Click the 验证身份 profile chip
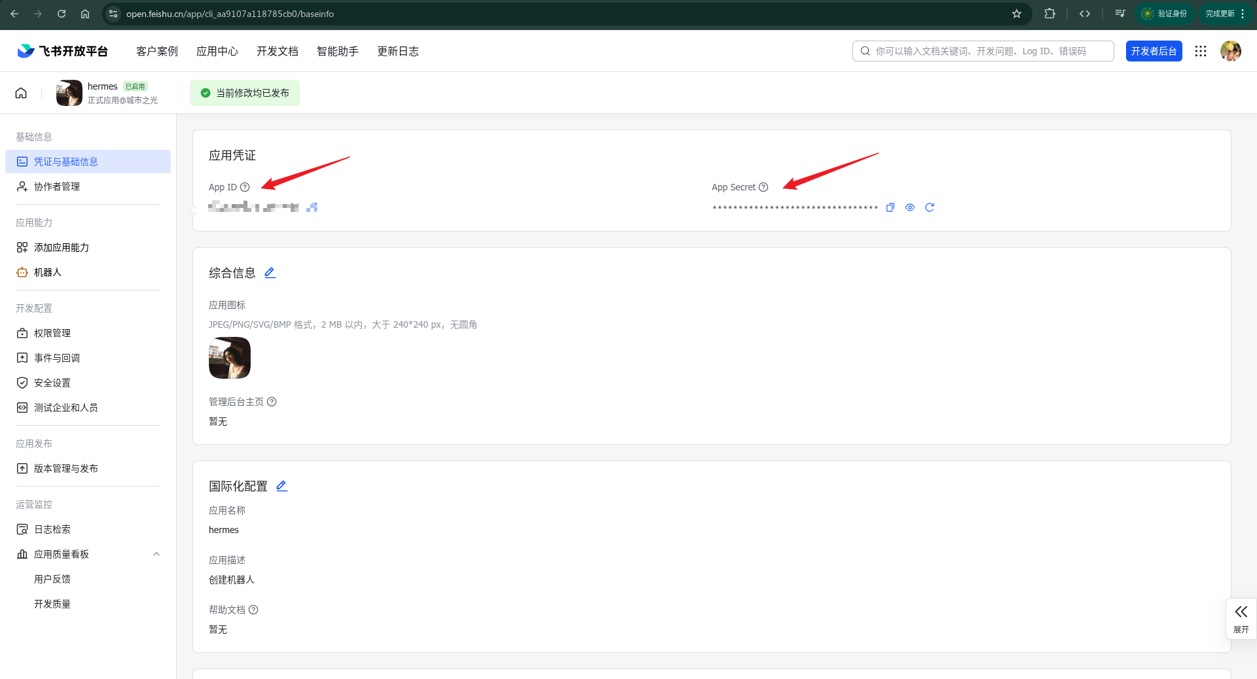 (1165, 14)
